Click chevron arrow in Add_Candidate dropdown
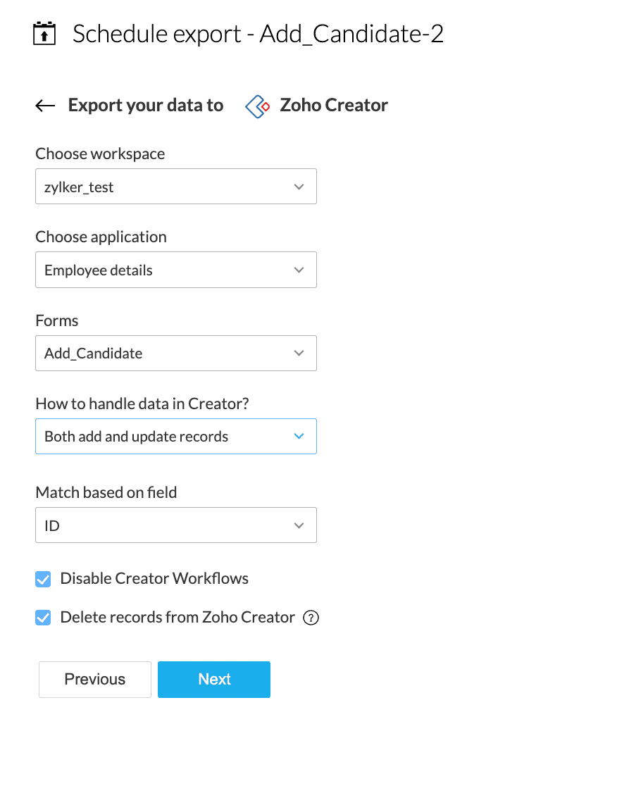This screenshot has height=793, width=617. 299,353
